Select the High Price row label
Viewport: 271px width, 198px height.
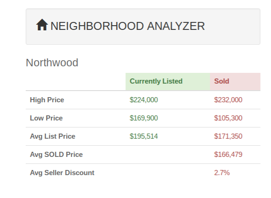pyautogui.click(x=47, y=100)
